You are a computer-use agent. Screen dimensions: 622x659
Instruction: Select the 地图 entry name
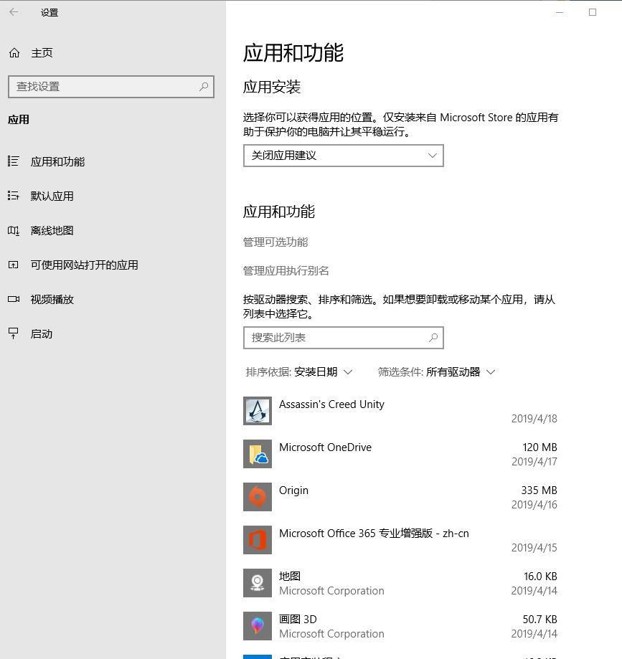(x=290, y=577)
